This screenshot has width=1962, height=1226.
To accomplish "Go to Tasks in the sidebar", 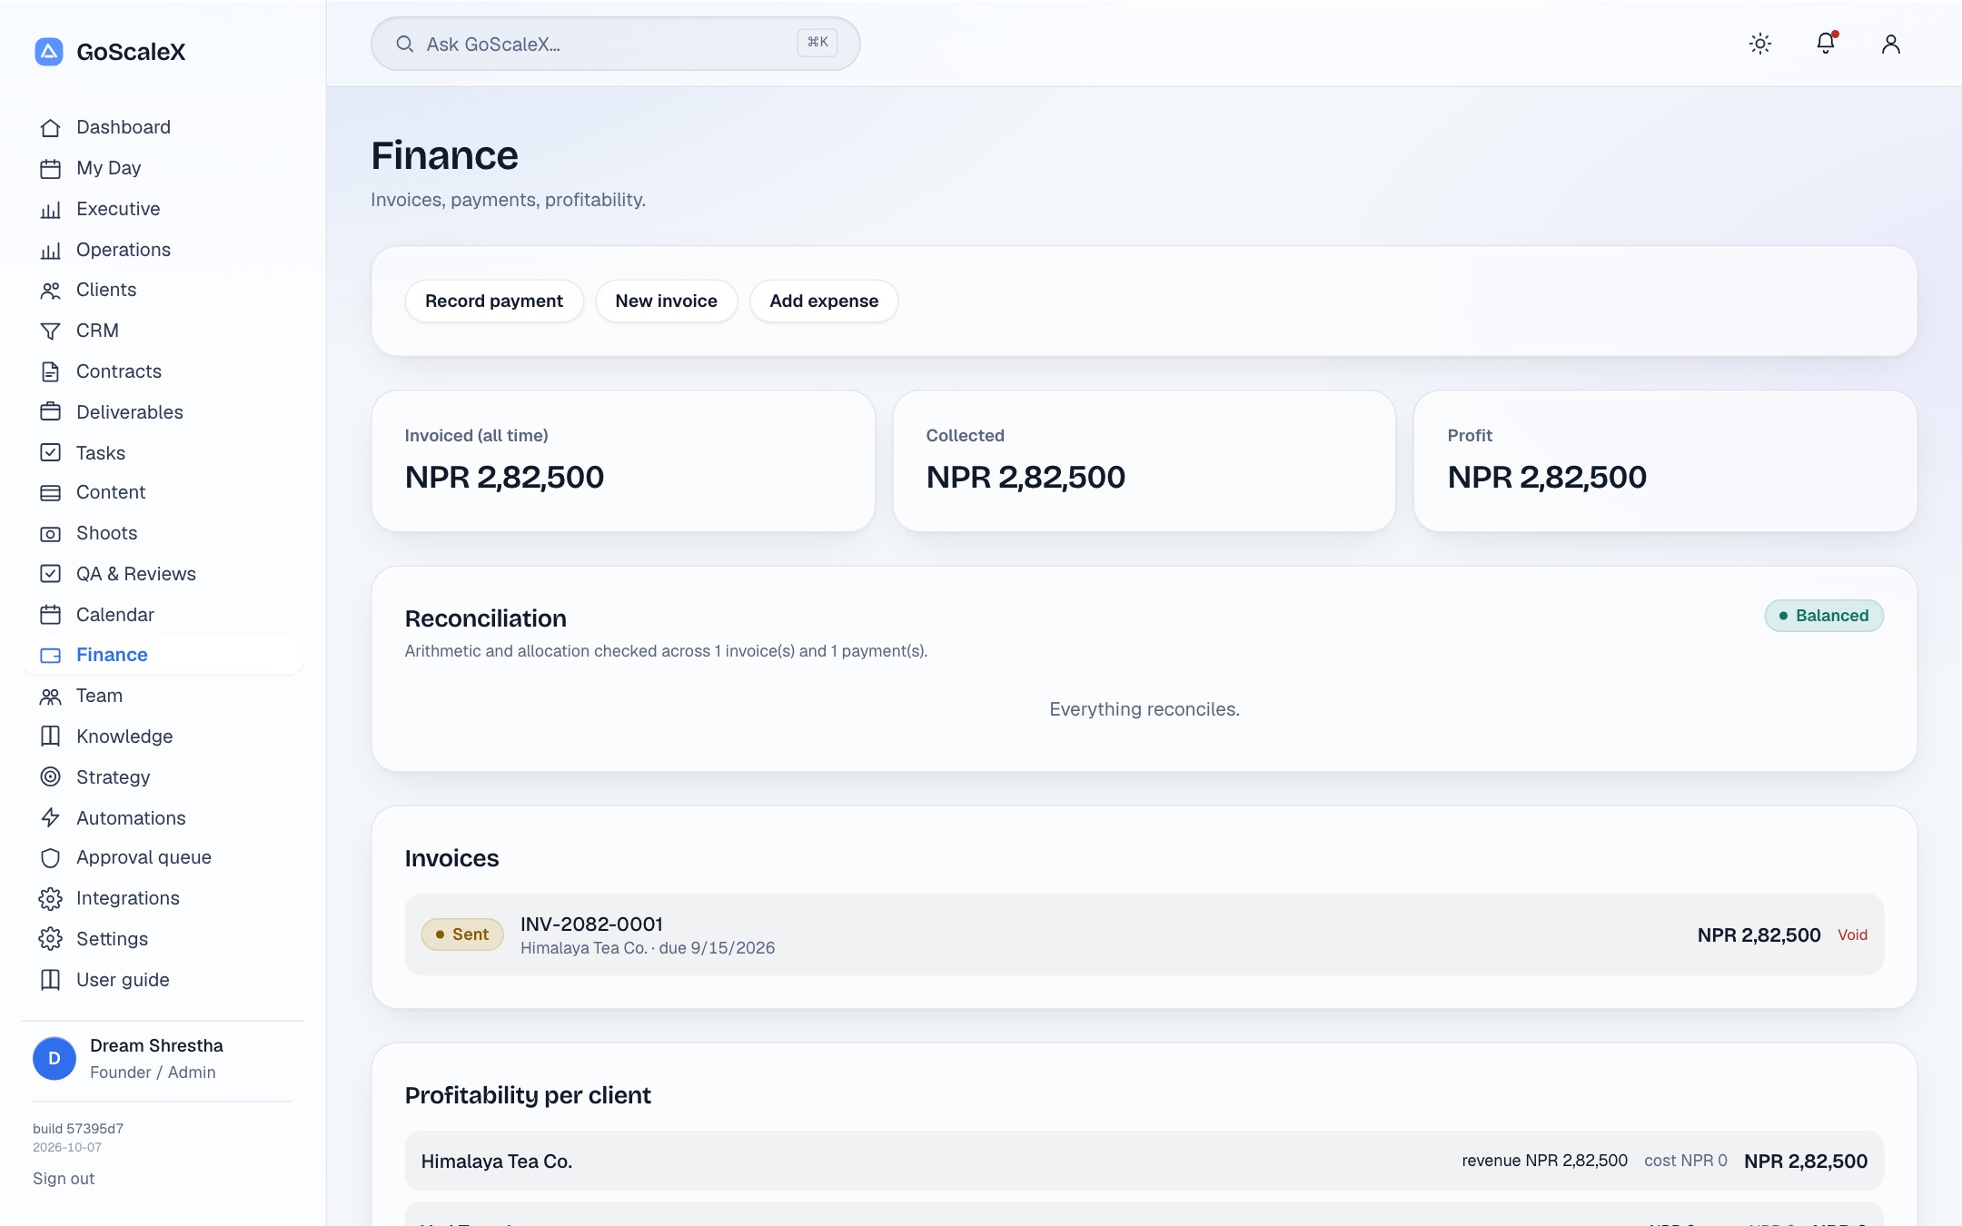I will point(163,453).
